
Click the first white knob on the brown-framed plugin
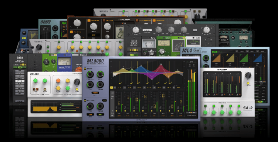(x=77, y=23)
